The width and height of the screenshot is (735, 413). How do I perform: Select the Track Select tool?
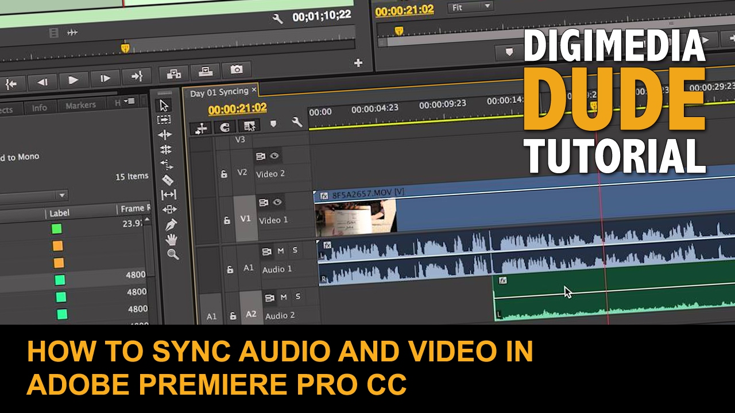tap(164, 120)
